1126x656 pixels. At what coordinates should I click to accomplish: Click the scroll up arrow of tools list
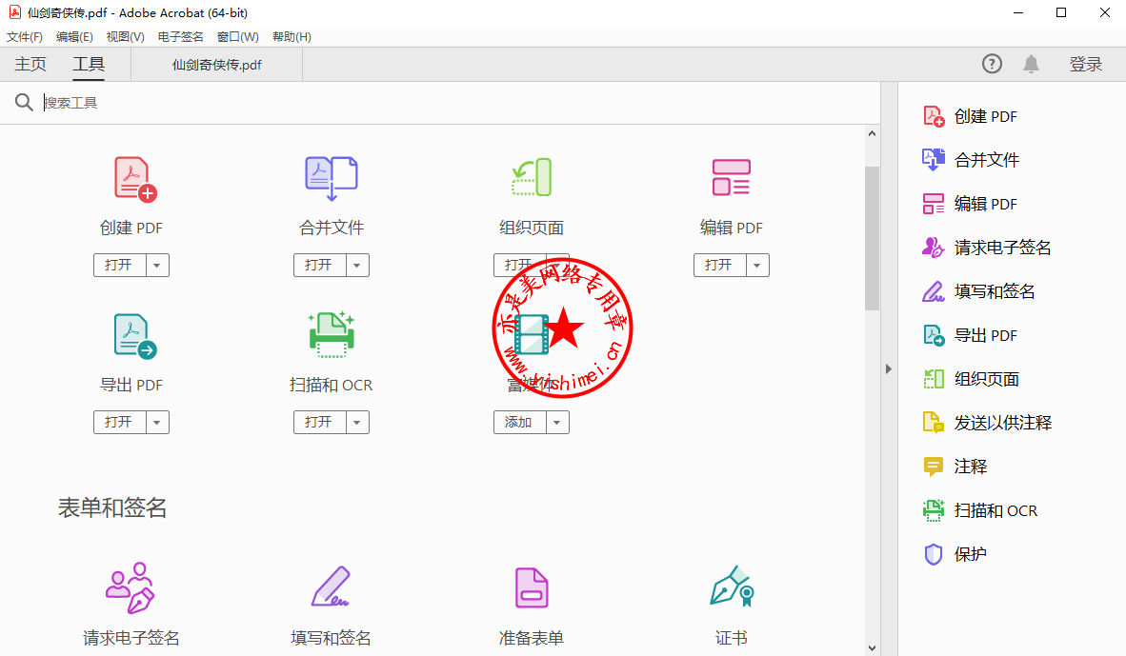click(872, 133)
